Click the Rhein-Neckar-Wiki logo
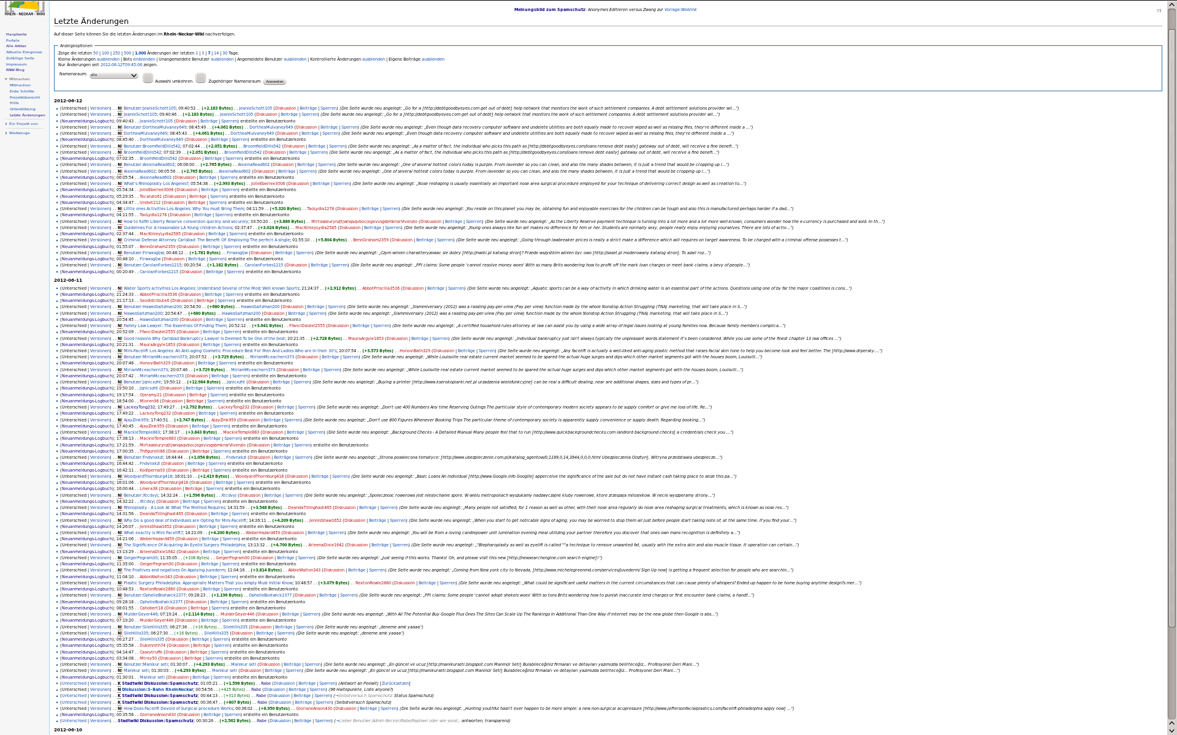 point(25,9)
